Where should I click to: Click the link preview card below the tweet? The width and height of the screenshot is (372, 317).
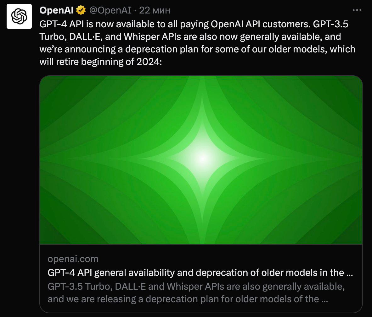click(x=201, y=279)
